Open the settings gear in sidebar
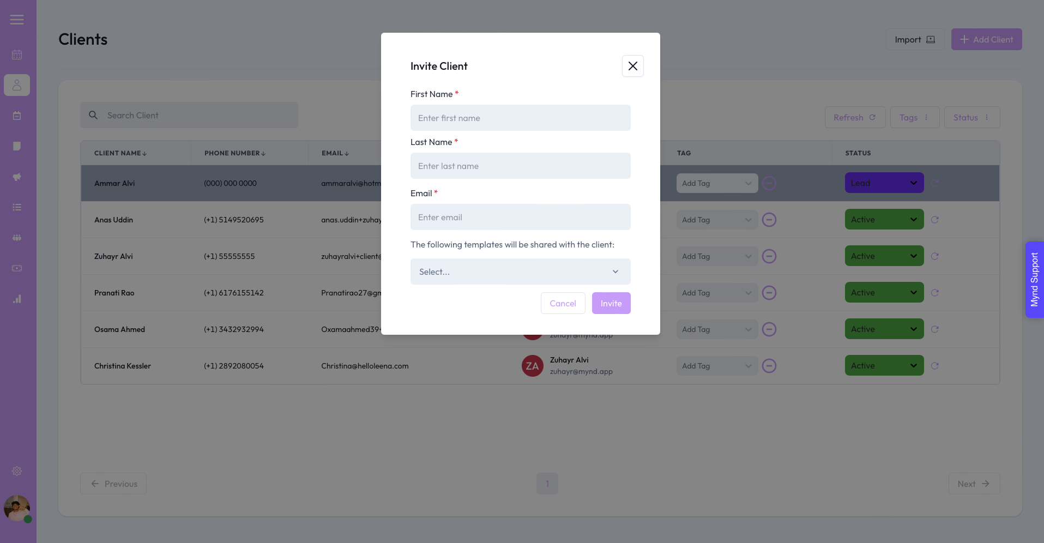This screenshot has height=543, width=1044. coord(17,471)
